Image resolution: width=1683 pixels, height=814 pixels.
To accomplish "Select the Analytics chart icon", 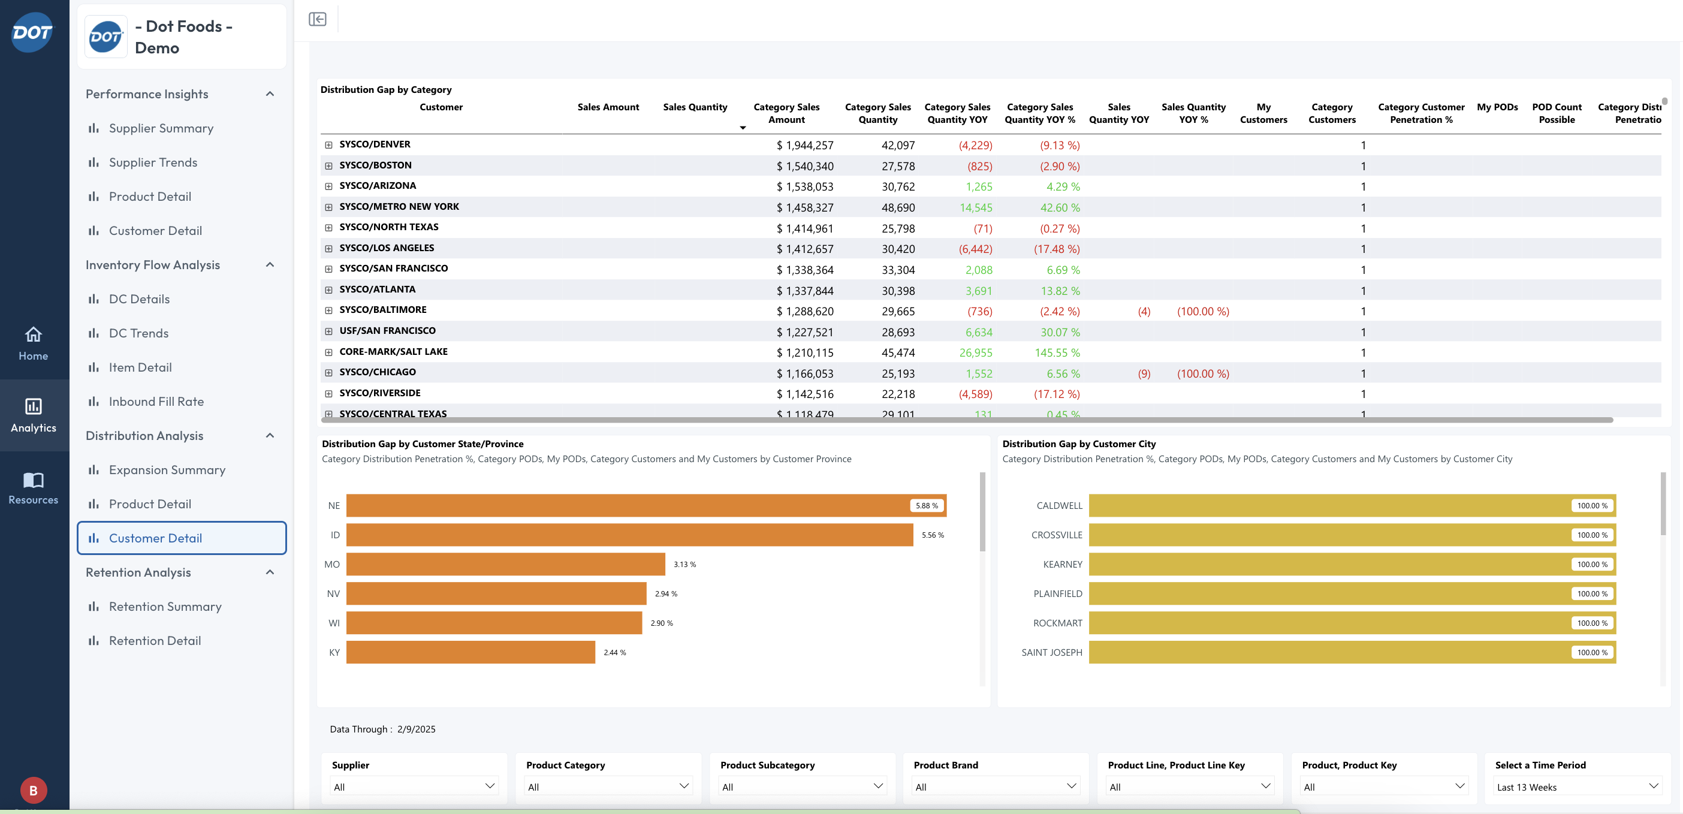I will click(x=34, y=407).
